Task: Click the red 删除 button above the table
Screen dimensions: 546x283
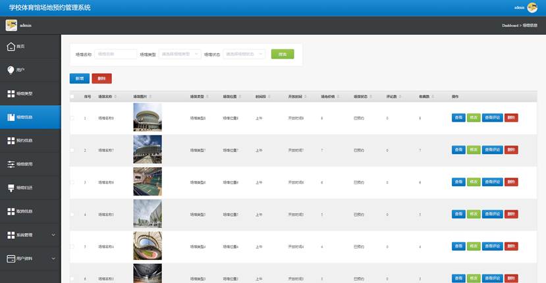Action: (x=101, y=78)
